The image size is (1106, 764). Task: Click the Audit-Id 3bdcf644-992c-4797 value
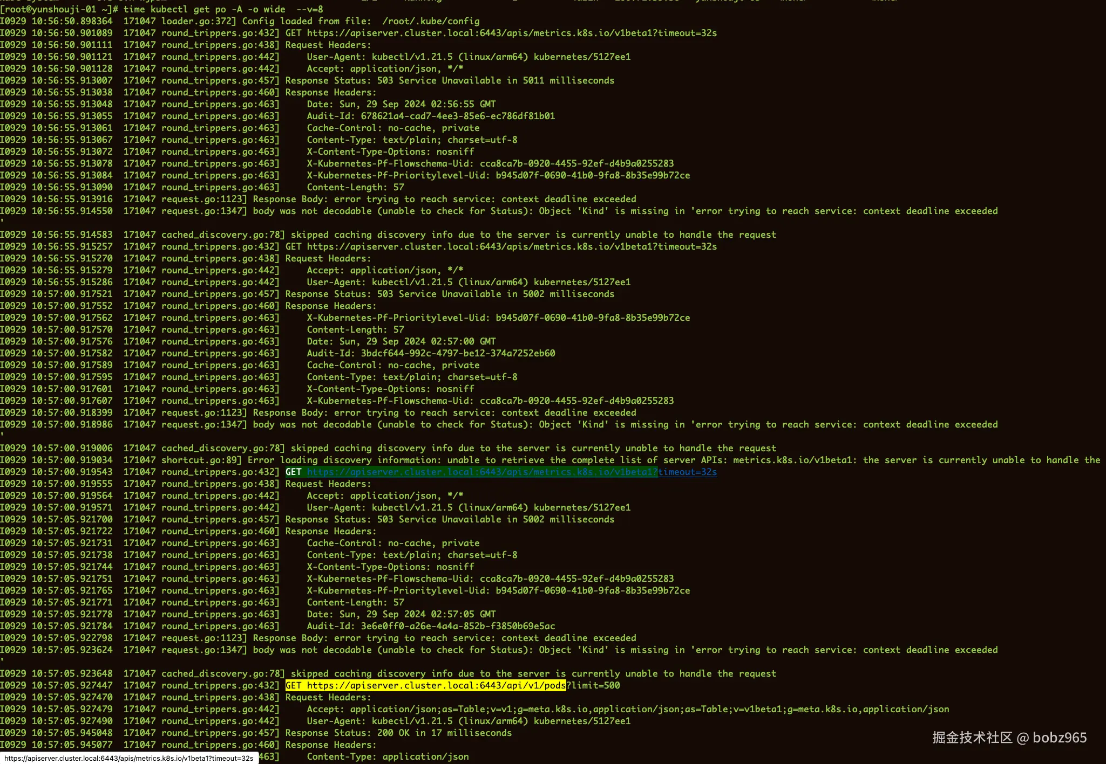click(x=458, y=353)
